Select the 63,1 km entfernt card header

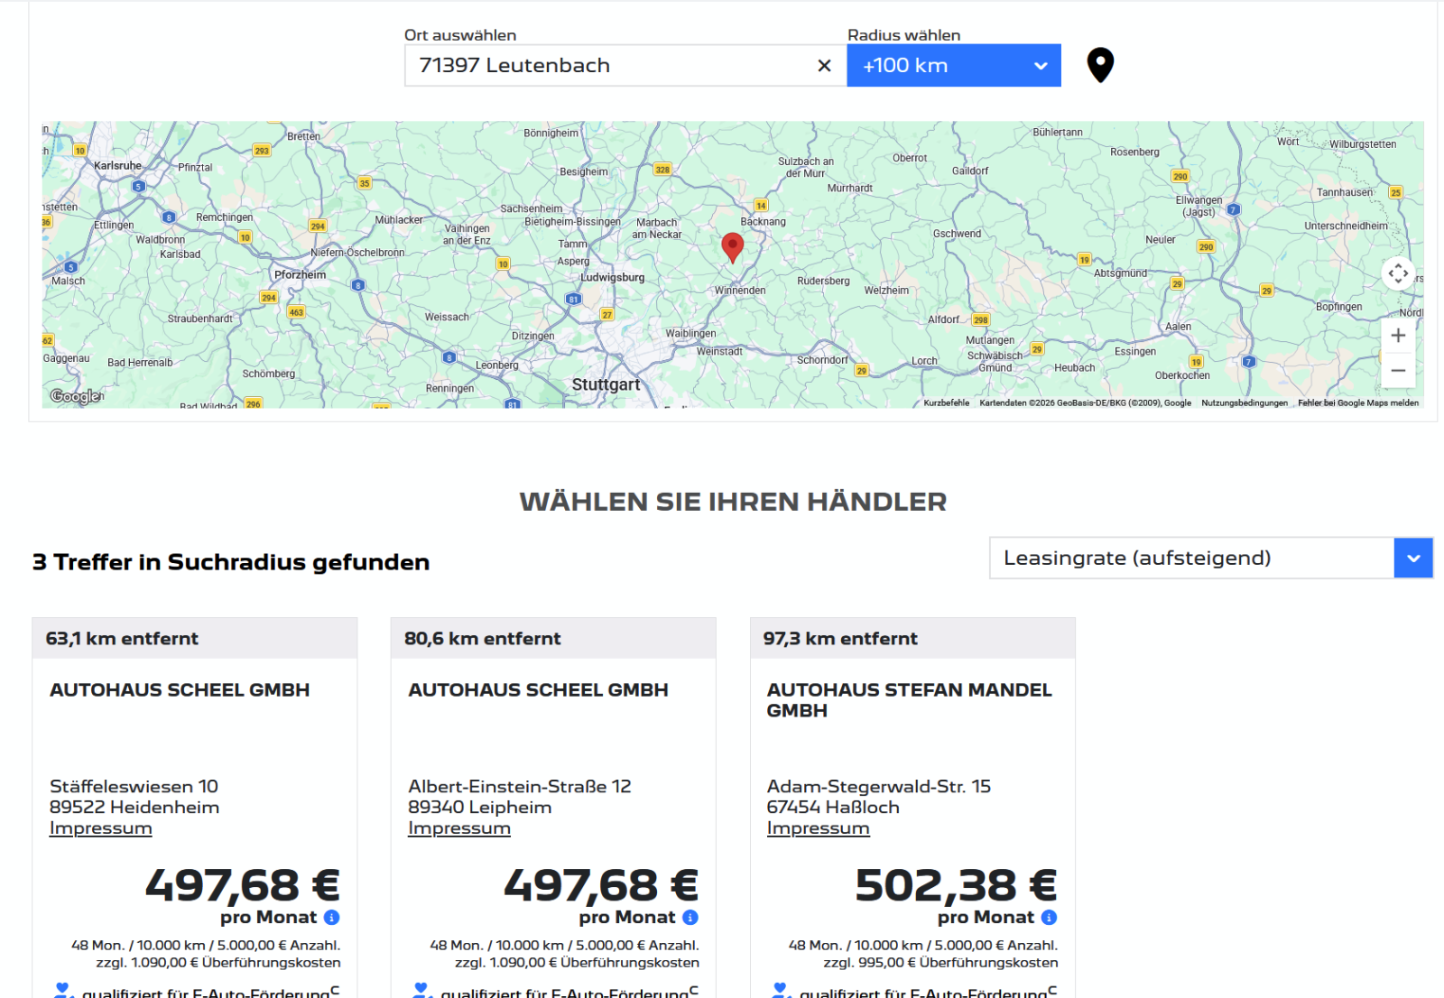tap(195, 639)
